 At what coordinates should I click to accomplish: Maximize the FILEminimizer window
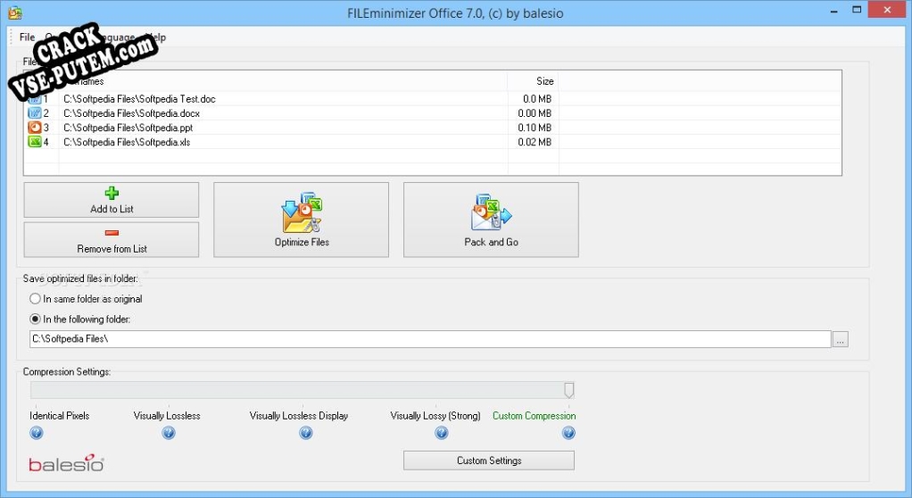857,10
